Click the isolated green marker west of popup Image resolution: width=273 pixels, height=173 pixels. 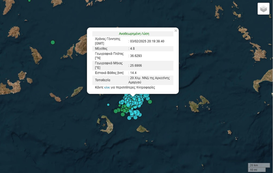click(x=53, y=42)
